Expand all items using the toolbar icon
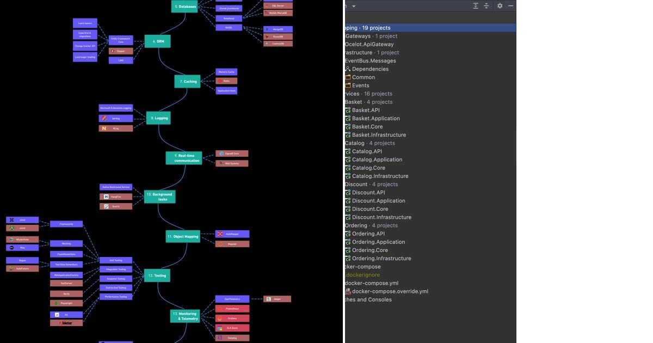This screenshot has width=653, height=343. pos(474,5)
